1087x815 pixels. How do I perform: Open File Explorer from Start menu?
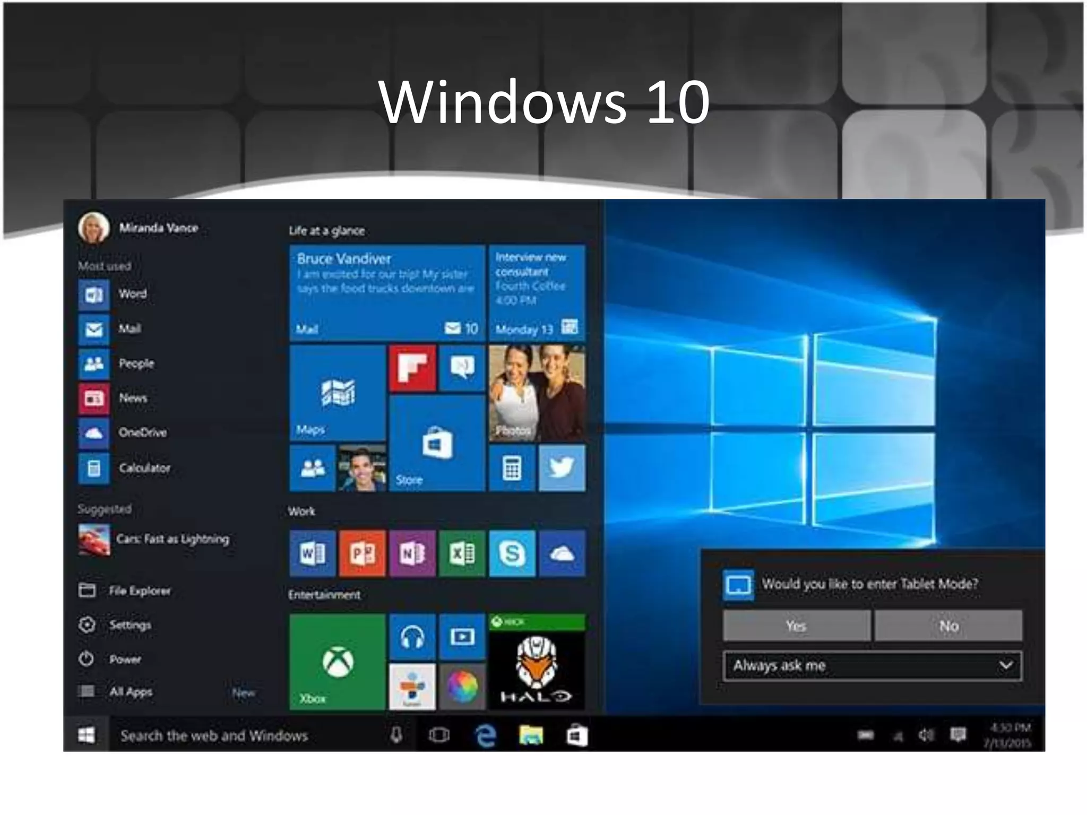[125, 591]
